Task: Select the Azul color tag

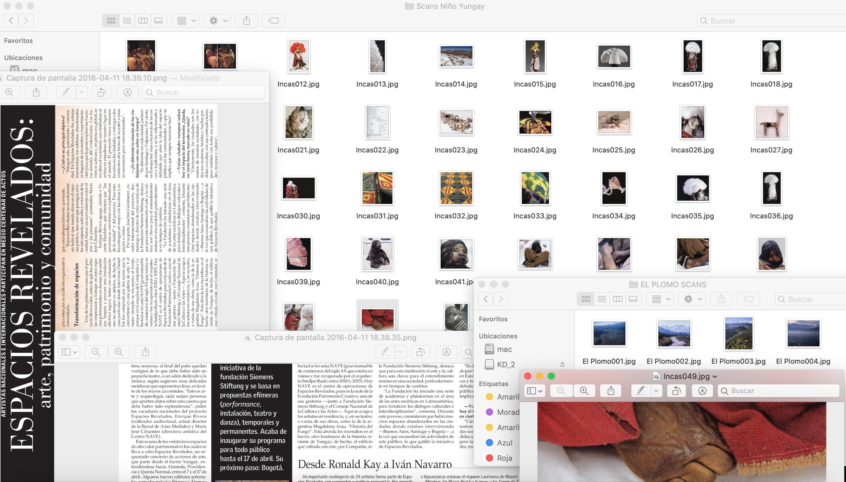Action: click(504, 443)
